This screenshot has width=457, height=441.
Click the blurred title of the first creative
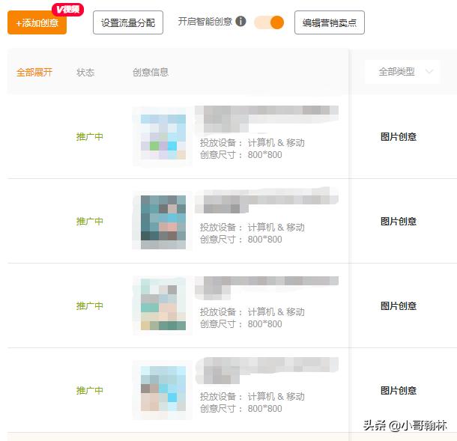click(x=267, y=118)
